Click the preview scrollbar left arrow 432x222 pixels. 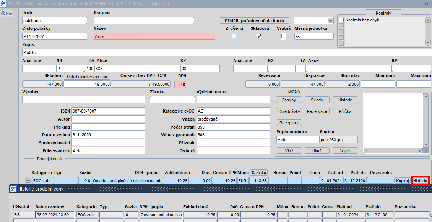tap(366, 150)
